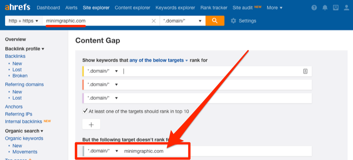The image size is (353, 160).
Task: Open Internal backlinks in sidebar
Action: tap(24, 121)
